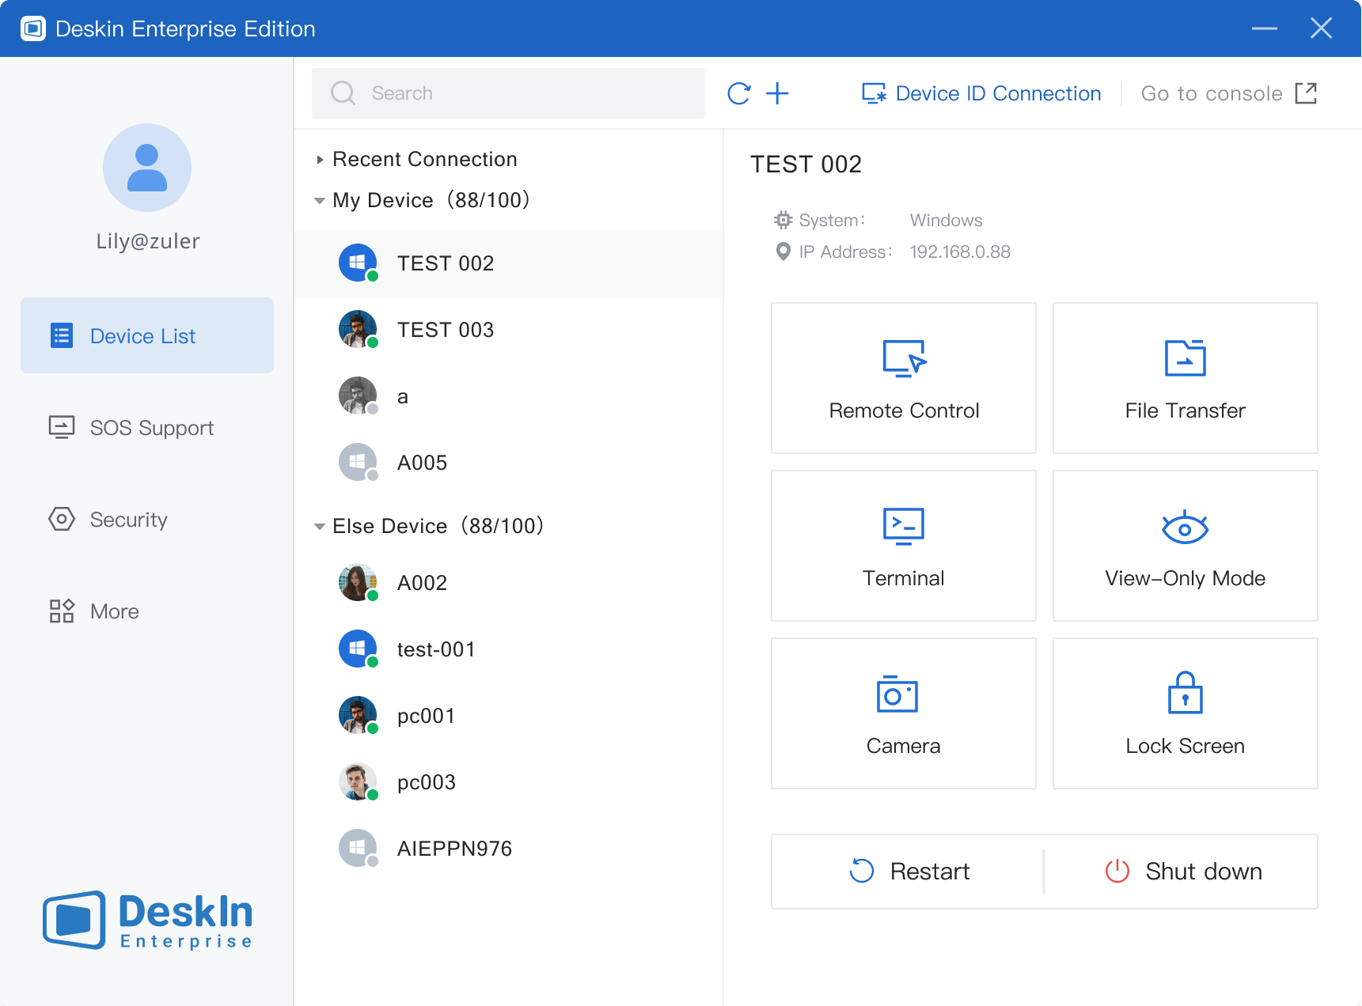Viewport: 1362px width, 1006px height.
Task: Shut down the remote device
Action: [x=1182, y=872]
